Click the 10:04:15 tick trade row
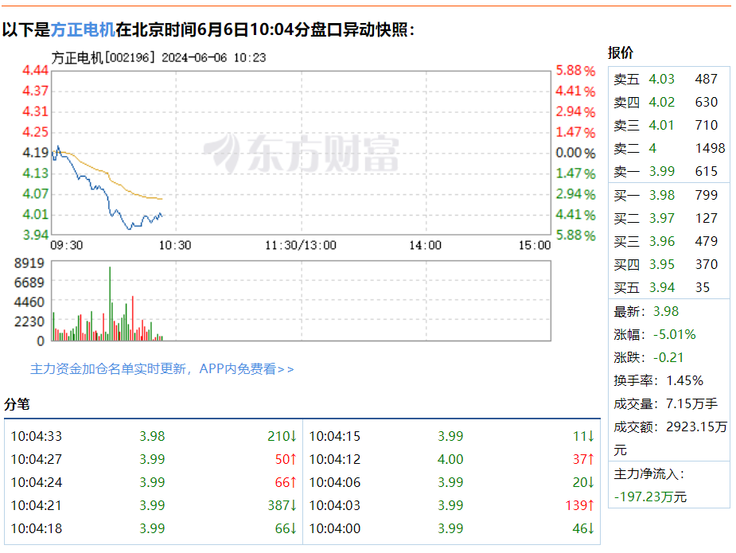 (x=452, y=436)
